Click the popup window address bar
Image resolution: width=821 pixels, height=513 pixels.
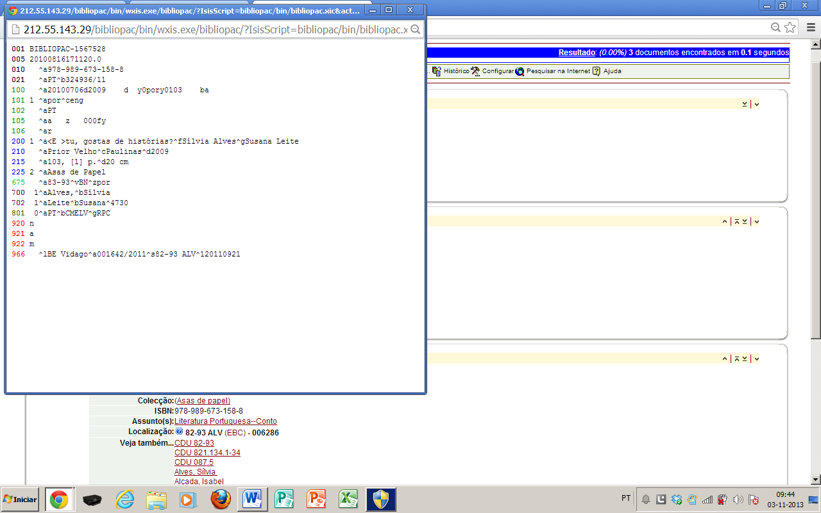pyautogui.click(x=215, y=29)
